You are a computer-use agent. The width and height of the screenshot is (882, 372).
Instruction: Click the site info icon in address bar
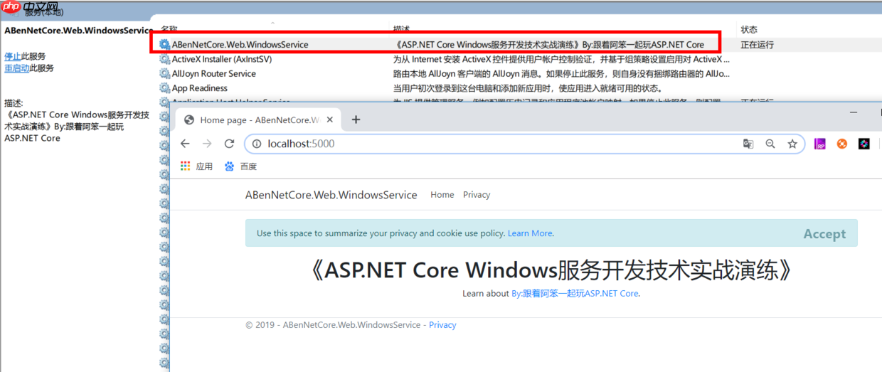coord(257,144)
